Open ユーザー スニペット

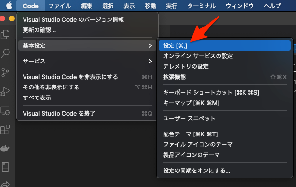(225, 118)
